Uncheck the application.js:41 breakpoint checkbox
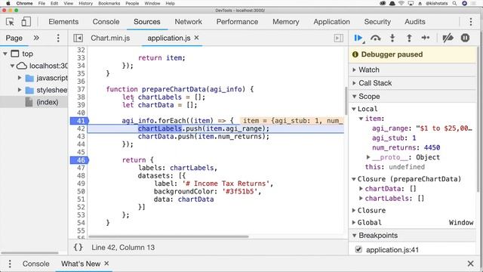The height and width of the screenshot is (272, 483). tap(358, 249)
